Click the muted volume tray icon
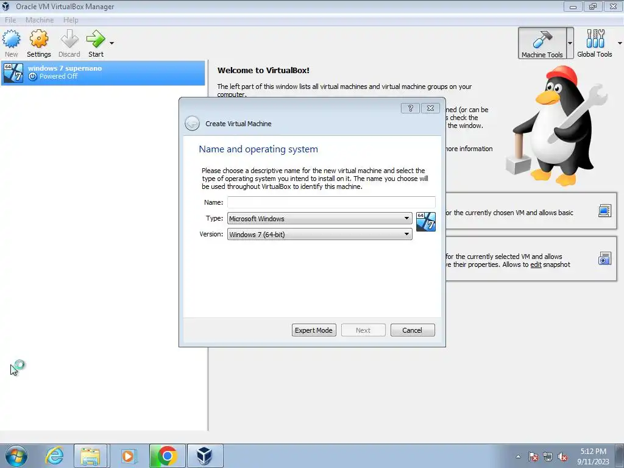The image size is (624, 468). point(562,456)
